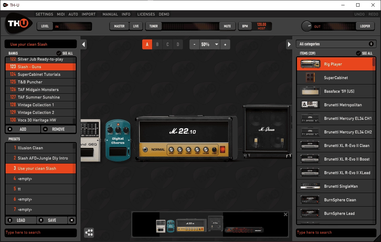
Task: Click the rack unit thumbnail in overview strip
Action: (244, 230)
